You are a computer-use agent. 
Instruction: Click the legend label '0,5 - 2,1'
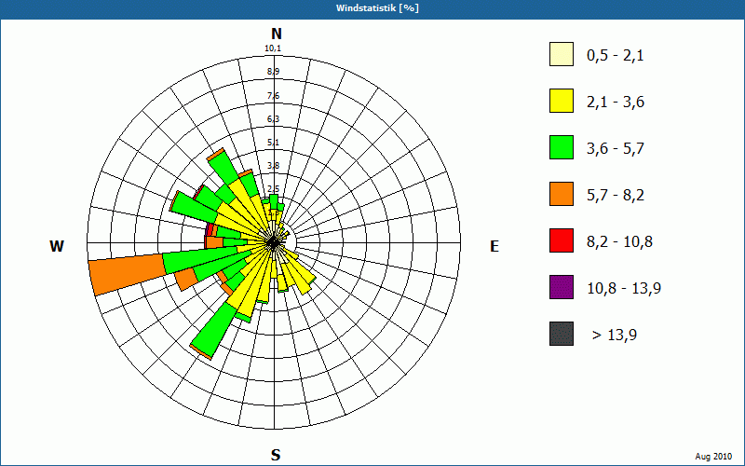click(x=616, y=56)
